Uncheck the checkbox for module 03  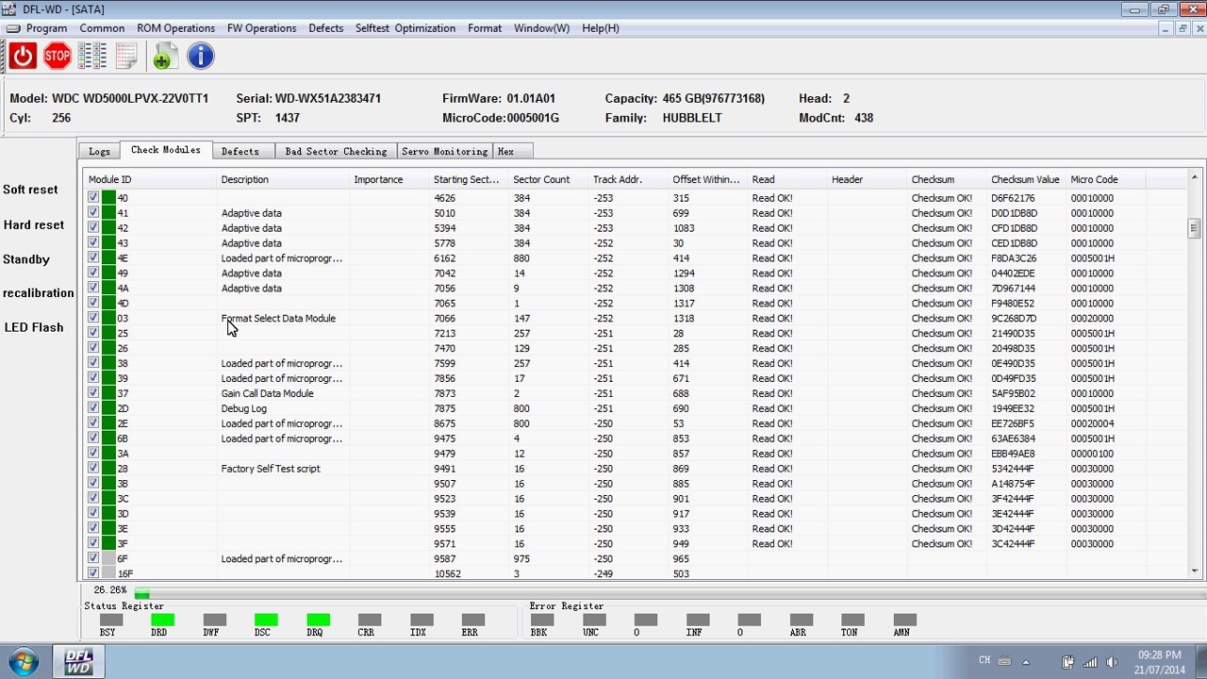coord(93,318)
